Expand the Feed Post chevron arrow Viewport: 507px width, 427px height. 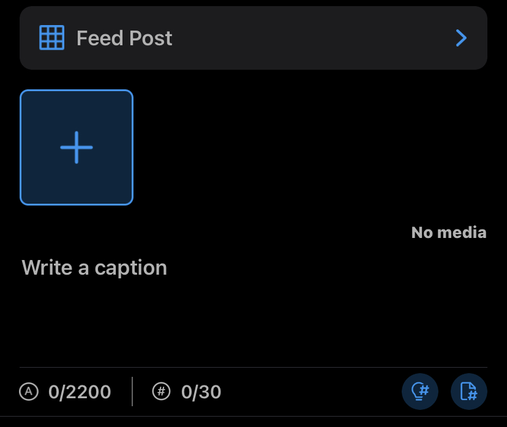pyautogui.click(x=462, y=38)
